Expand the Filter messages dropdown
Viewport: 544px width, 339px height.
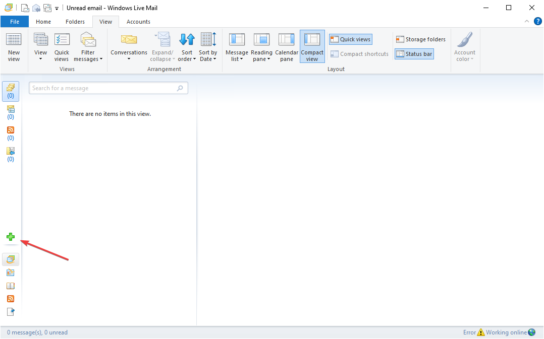(x=88, y=47)
